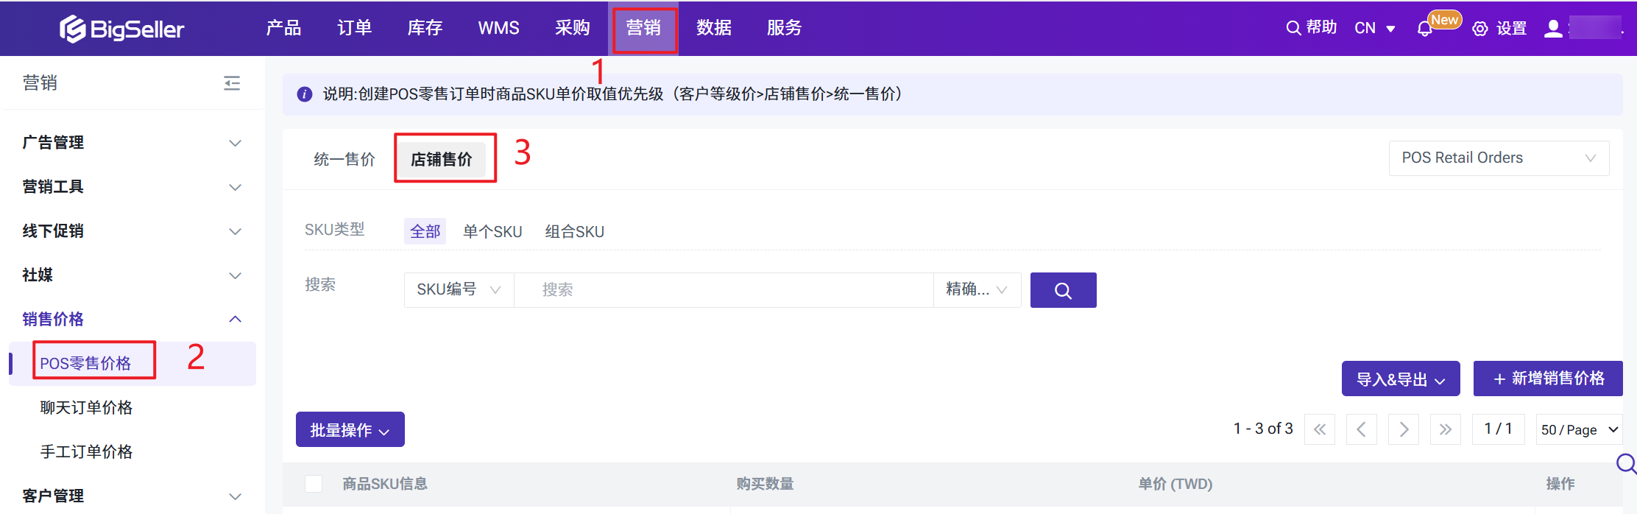Select the 组合SKU filter option
The height and width of the screenshot is (514, 1637).
(574, 232)
